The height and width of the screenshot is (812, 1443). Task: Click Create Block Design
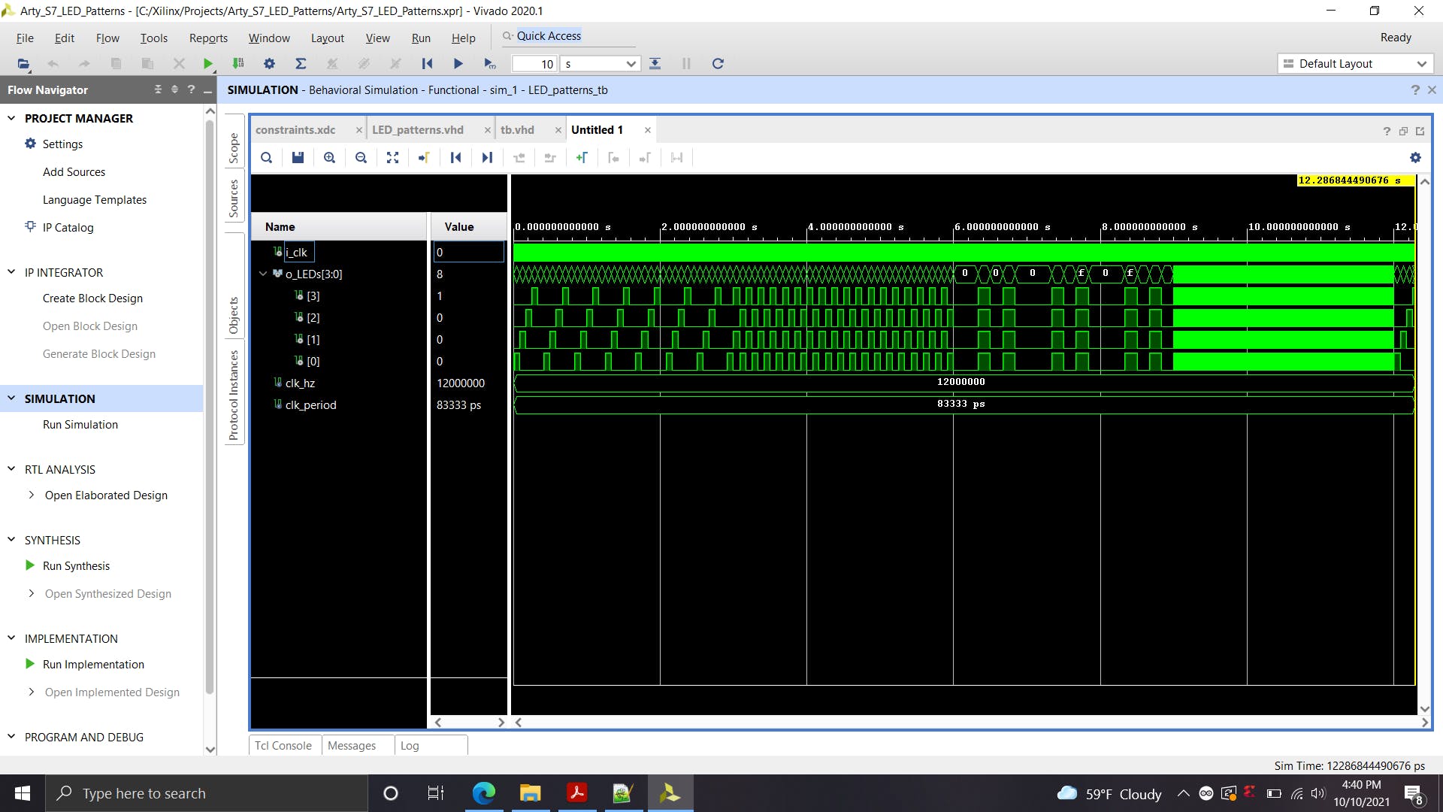tap(92, 298)
